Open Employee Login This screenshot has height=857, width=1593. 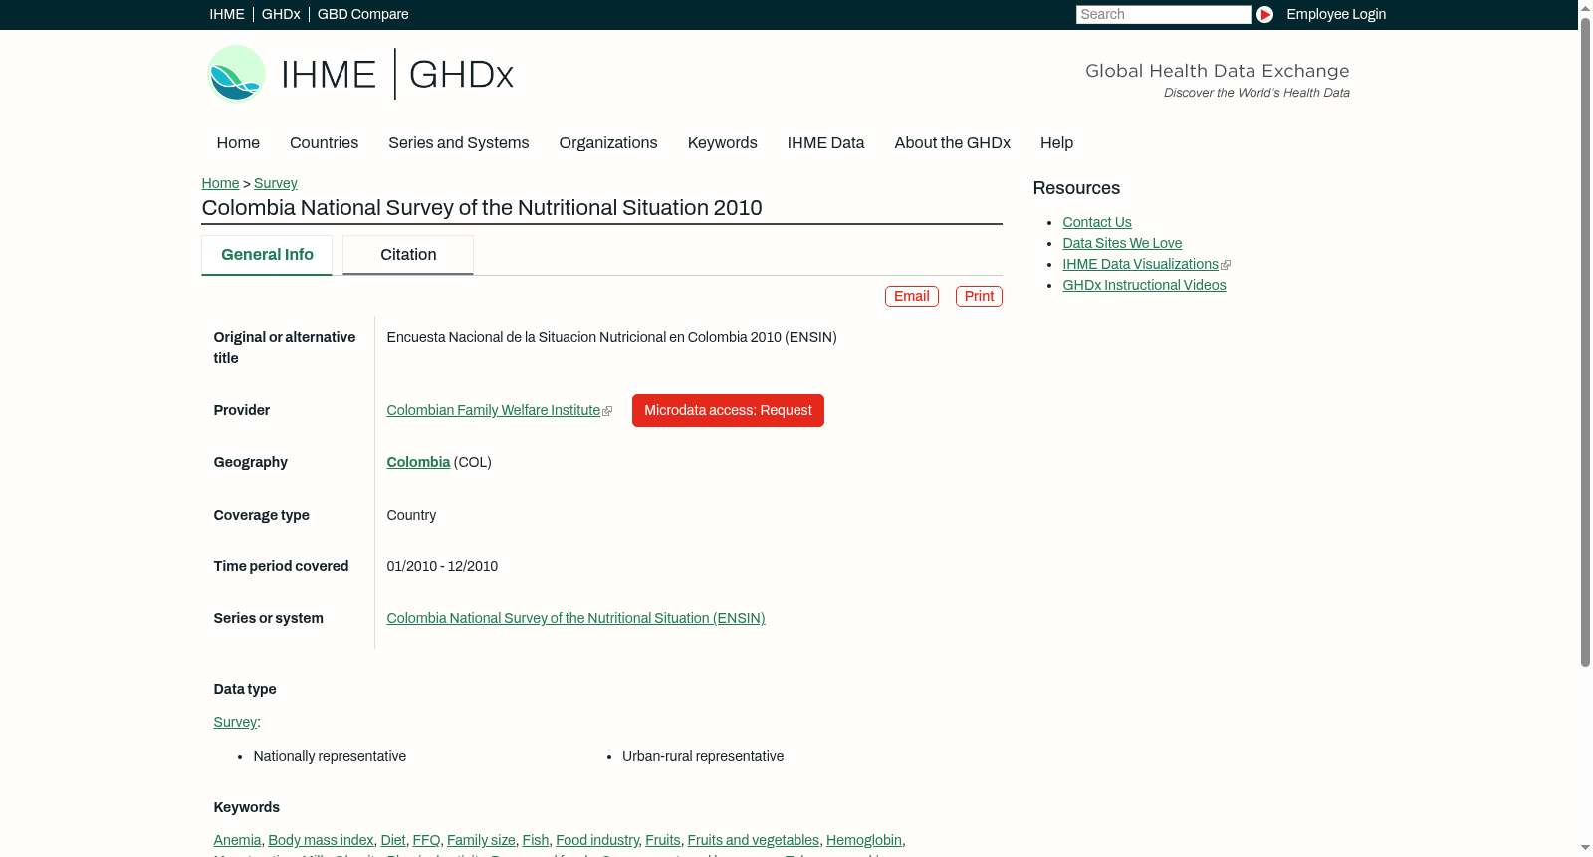tap(1336, 14)
